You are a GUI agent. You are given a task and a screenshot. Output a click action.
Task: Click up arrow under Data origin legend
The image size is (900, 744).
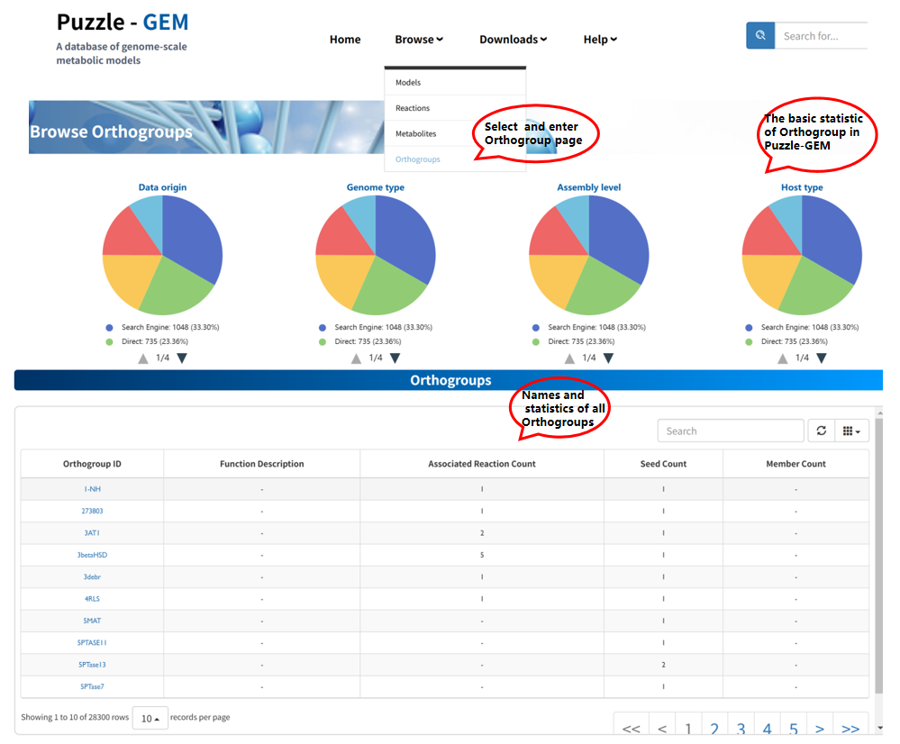(142, 358)
